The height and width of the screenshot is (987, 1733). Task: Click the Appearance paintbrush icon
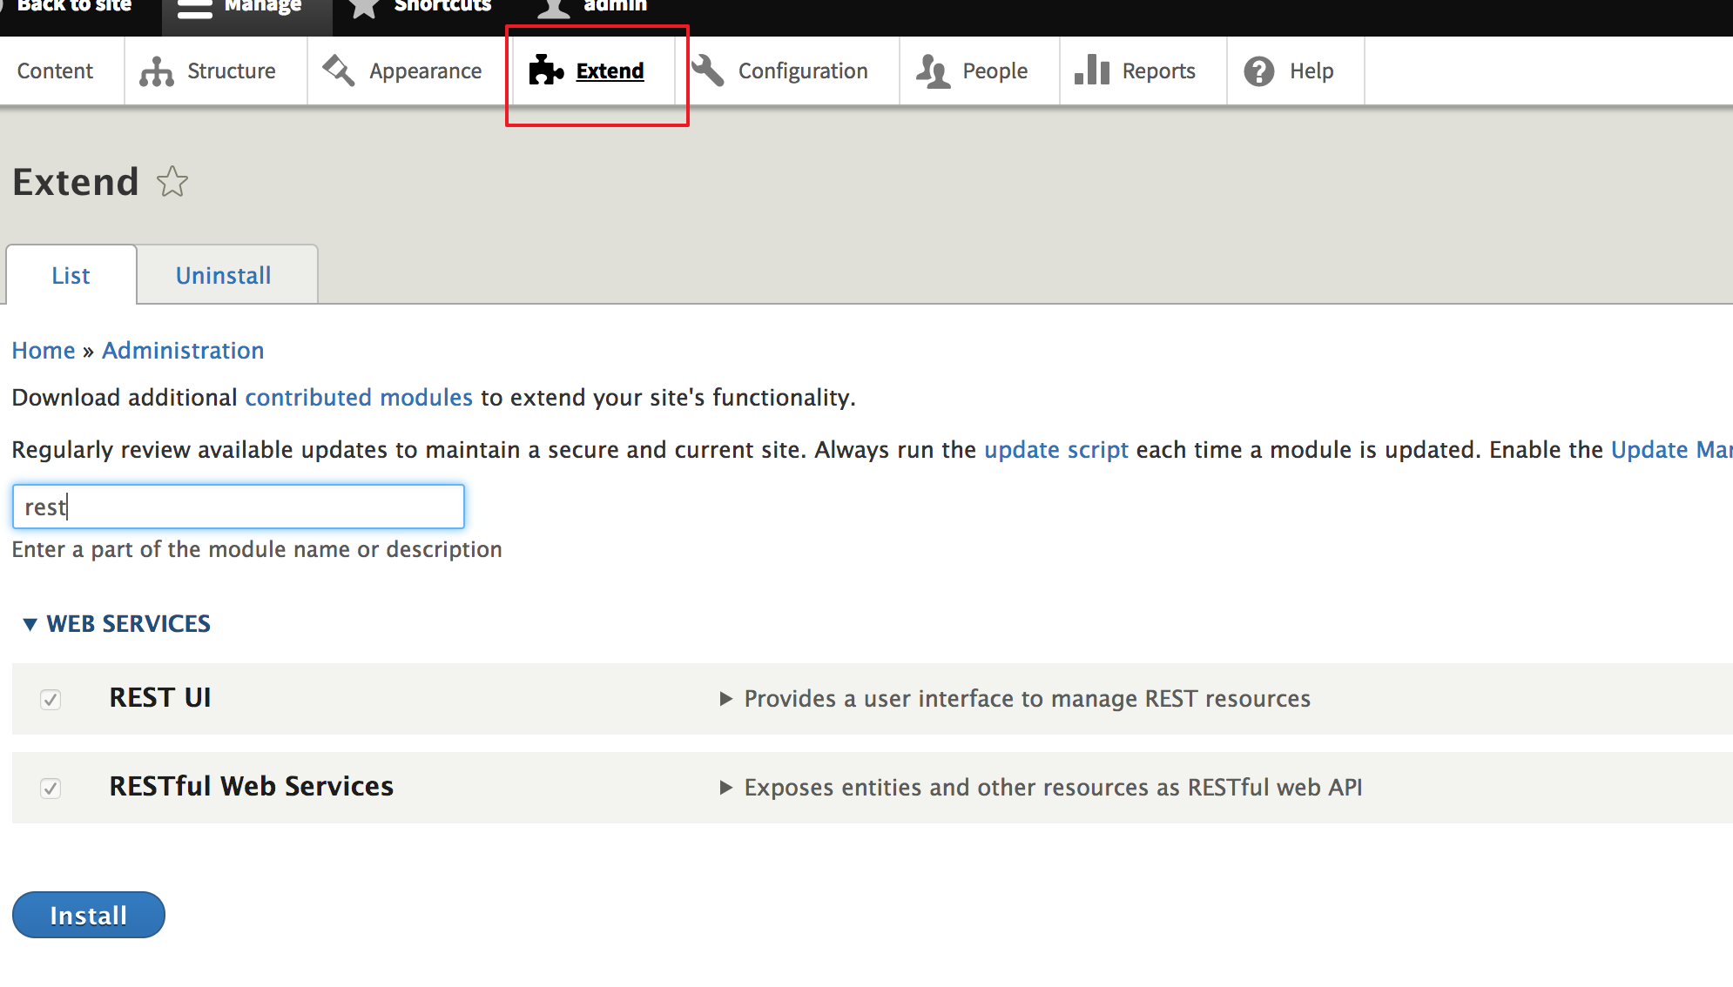(339, 70)
